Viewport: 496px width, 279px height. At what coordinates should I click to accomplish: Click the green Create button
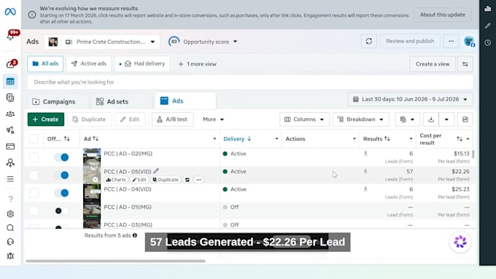coord(45,119)
